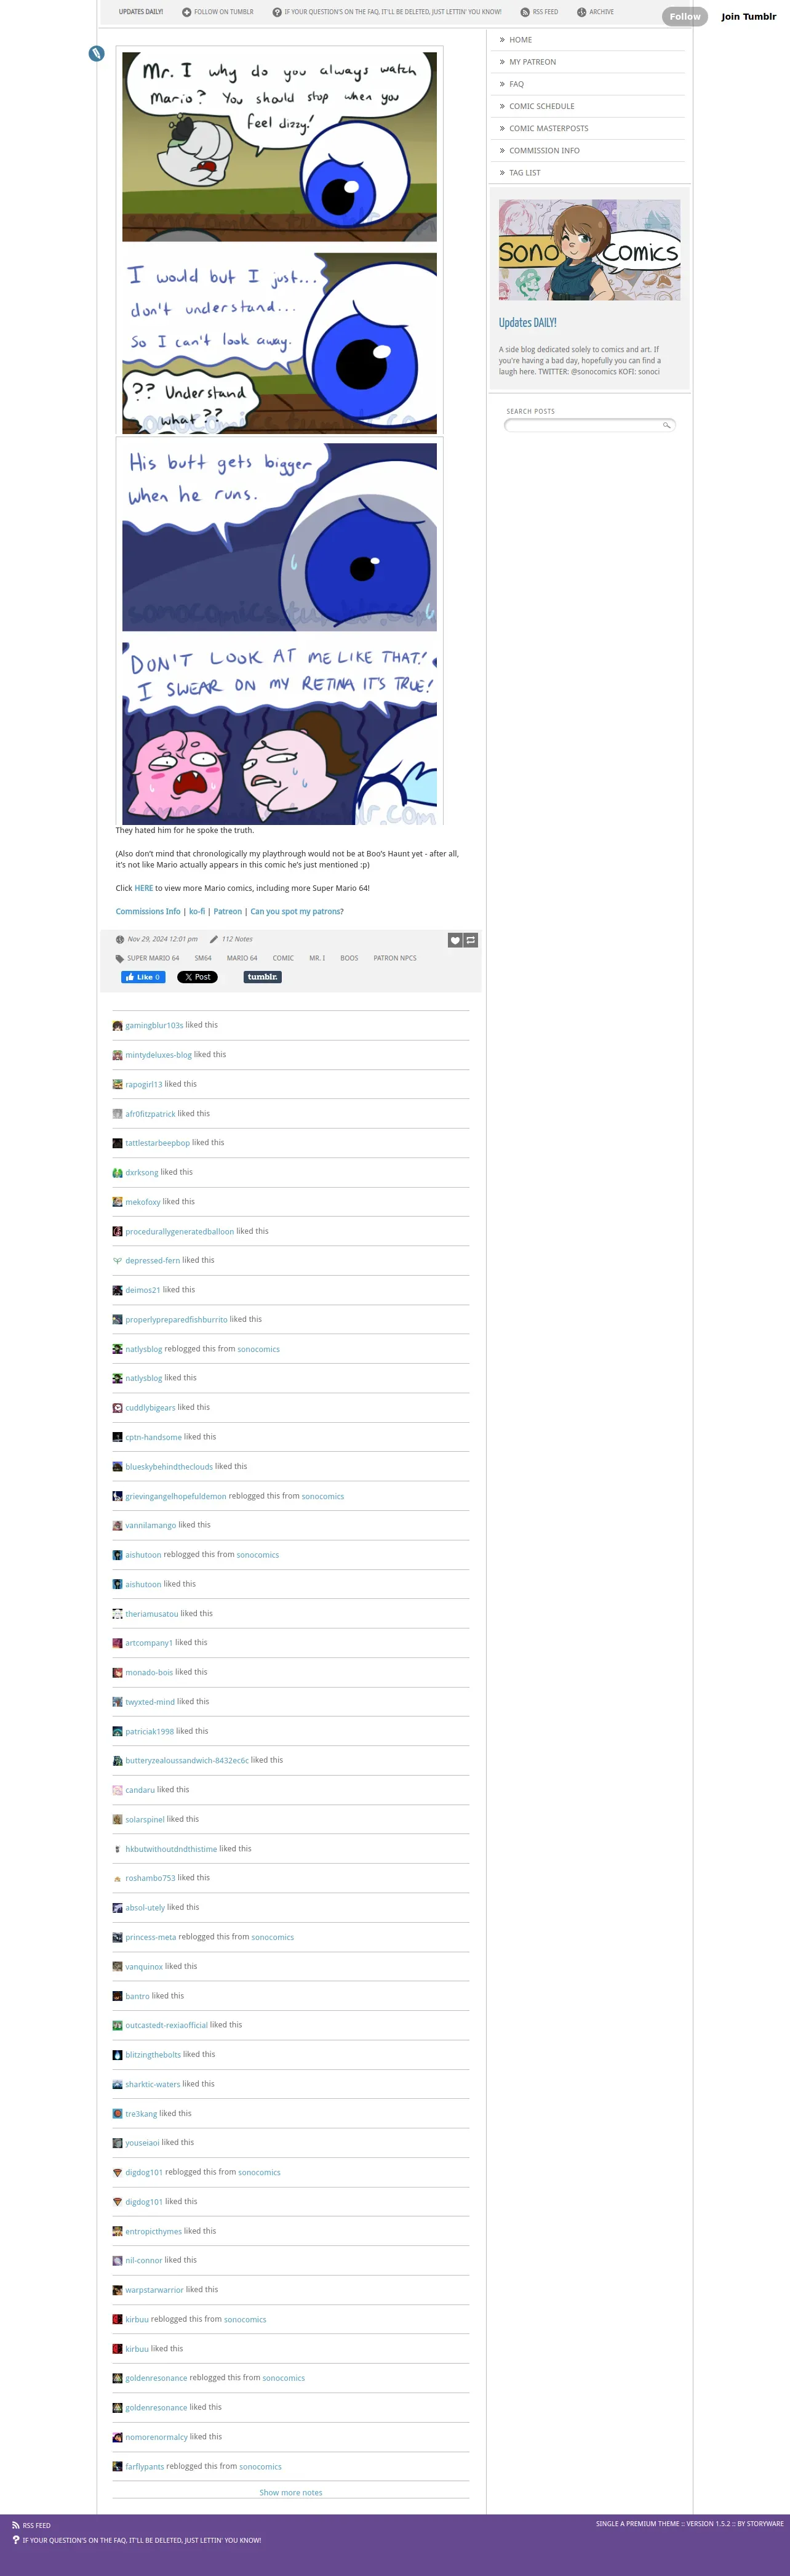Open COMIC SCHEDULE in sidebar

tap(541, 106)
